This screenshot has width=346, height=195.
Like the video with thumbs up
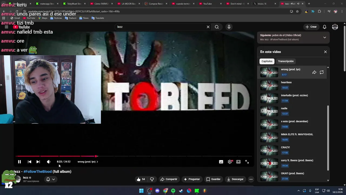pos(141,179)
